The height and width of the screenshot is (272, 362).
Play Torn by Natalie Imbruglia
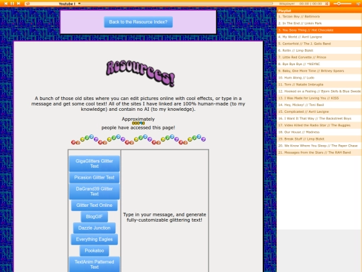319,85
